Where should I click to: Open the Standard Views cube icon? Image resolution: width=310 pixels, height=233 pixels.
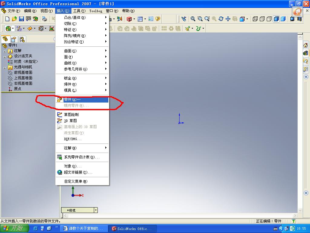pos(242,19)
